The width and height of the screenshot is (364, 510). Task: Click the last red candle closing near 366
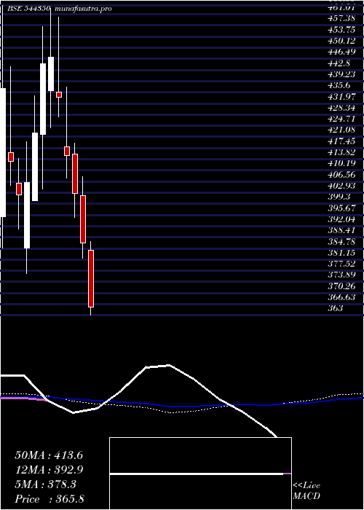click(91, 278)
